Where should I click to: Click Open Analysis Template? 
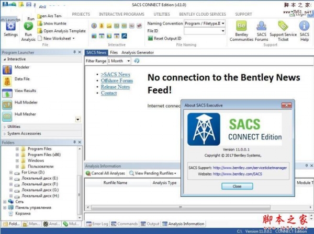62,31
